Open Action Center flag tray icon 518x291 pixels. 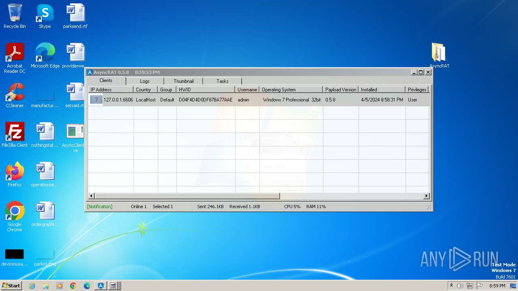[480, 286]
